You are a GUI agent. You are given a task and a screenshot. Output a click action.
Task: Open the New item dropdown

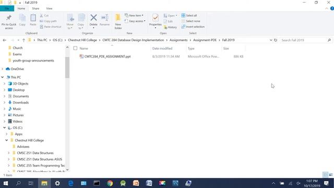click(134, 15)
